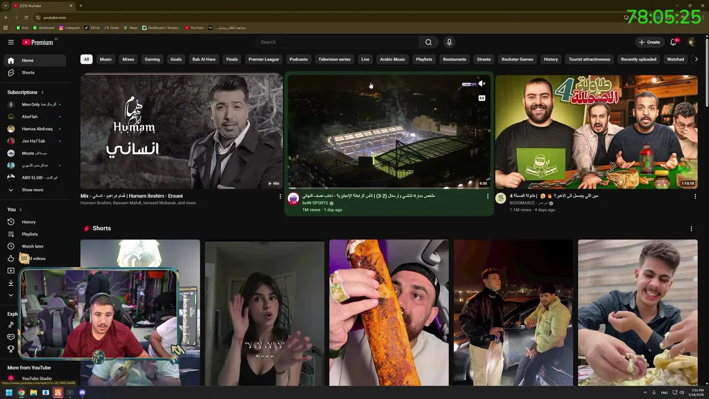Start voice search with microphone icon
This screenshot has width=709, height=399.
449,42
